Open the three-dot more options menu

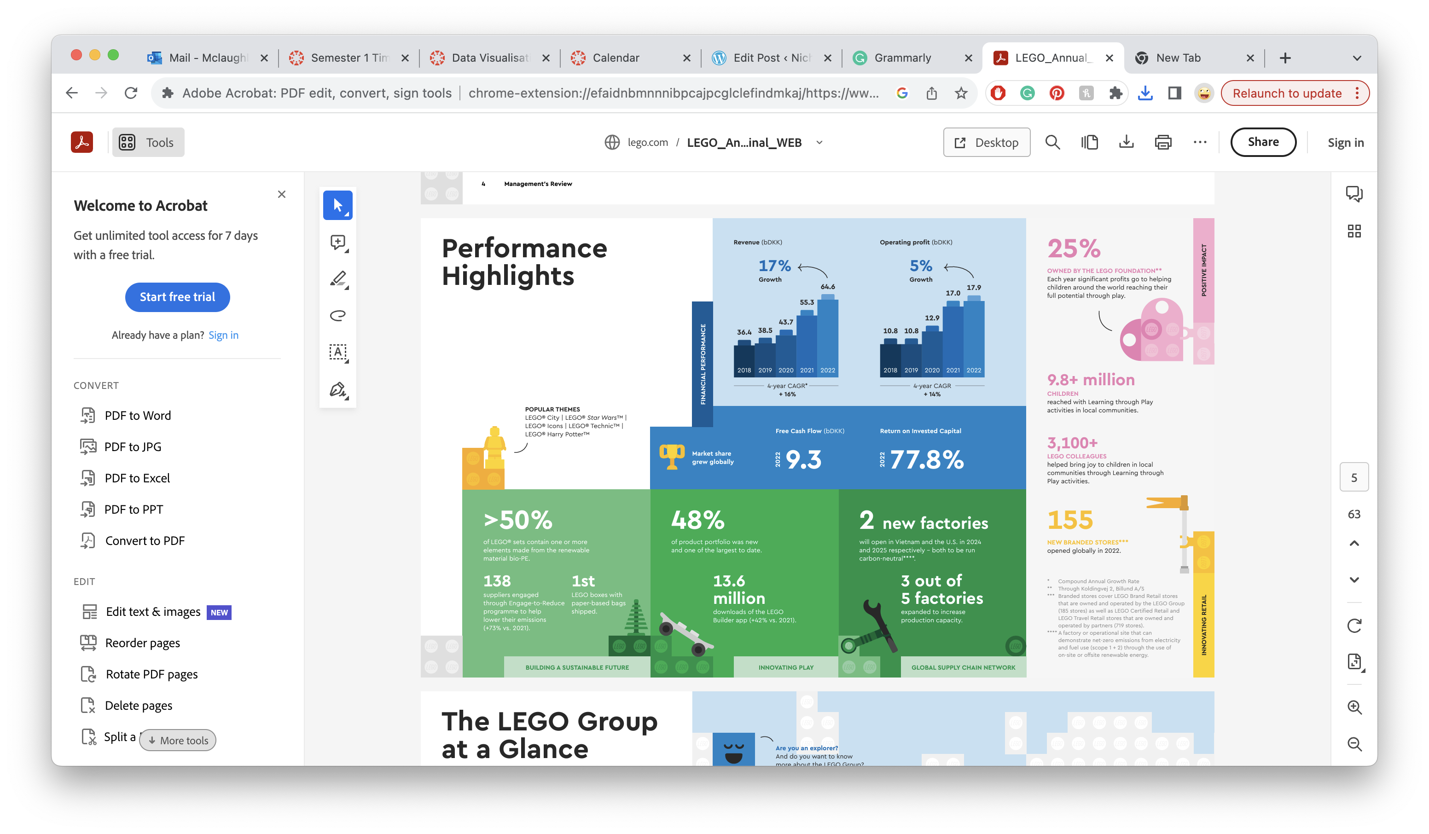click(1200, 142)
